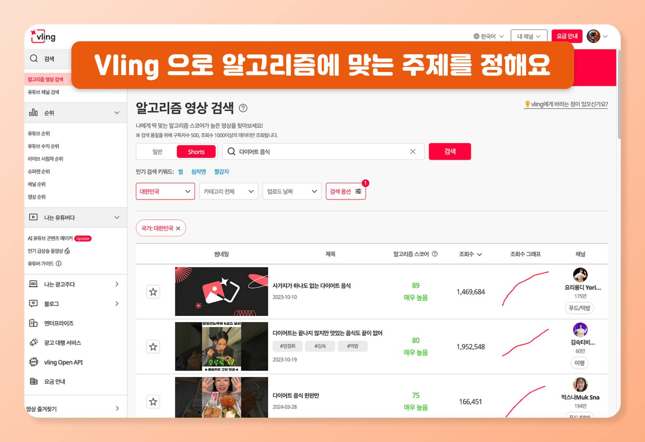Select 유튜브 채널 검색 menu item
This screenshot has width=645, height=442.
tap(43, 92)
